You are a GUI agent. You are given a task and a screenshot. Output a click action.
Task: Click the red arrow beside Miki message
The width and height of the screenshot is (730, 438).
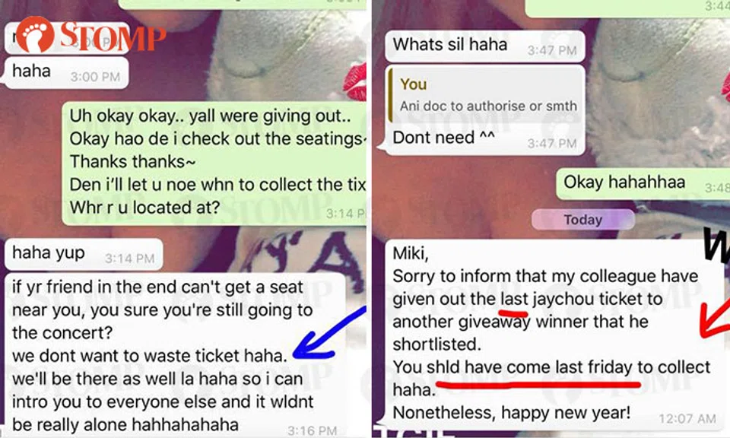[x=715, y=320]
